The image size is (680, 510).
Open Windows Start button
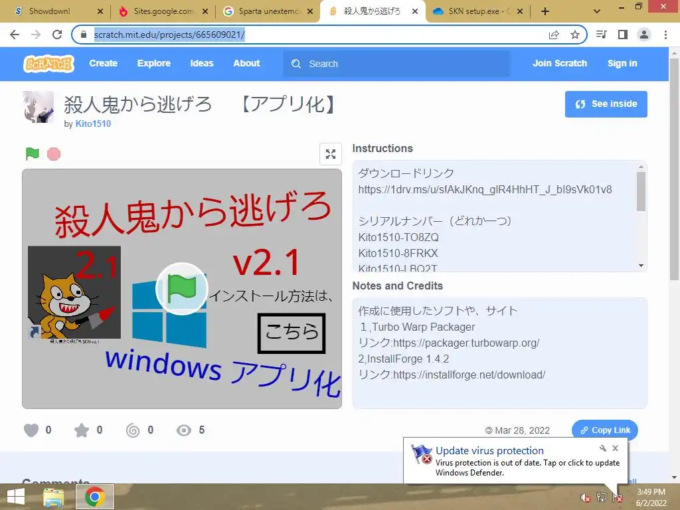click(x=16, y=497)
